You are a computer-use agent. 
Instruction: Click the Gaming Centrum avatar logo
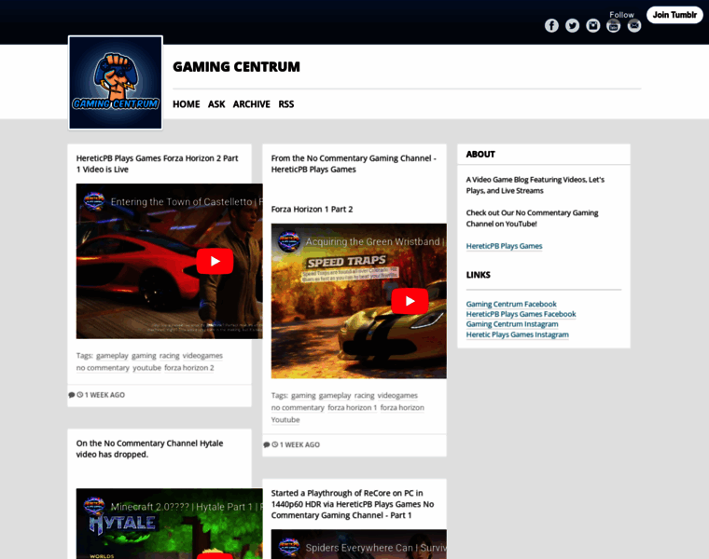coord(116,83)
